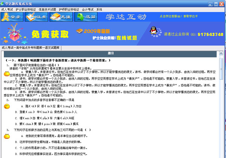Click the 返回 back toolbar button
This screenshot has width=226, height=158.
coord(86,17)
